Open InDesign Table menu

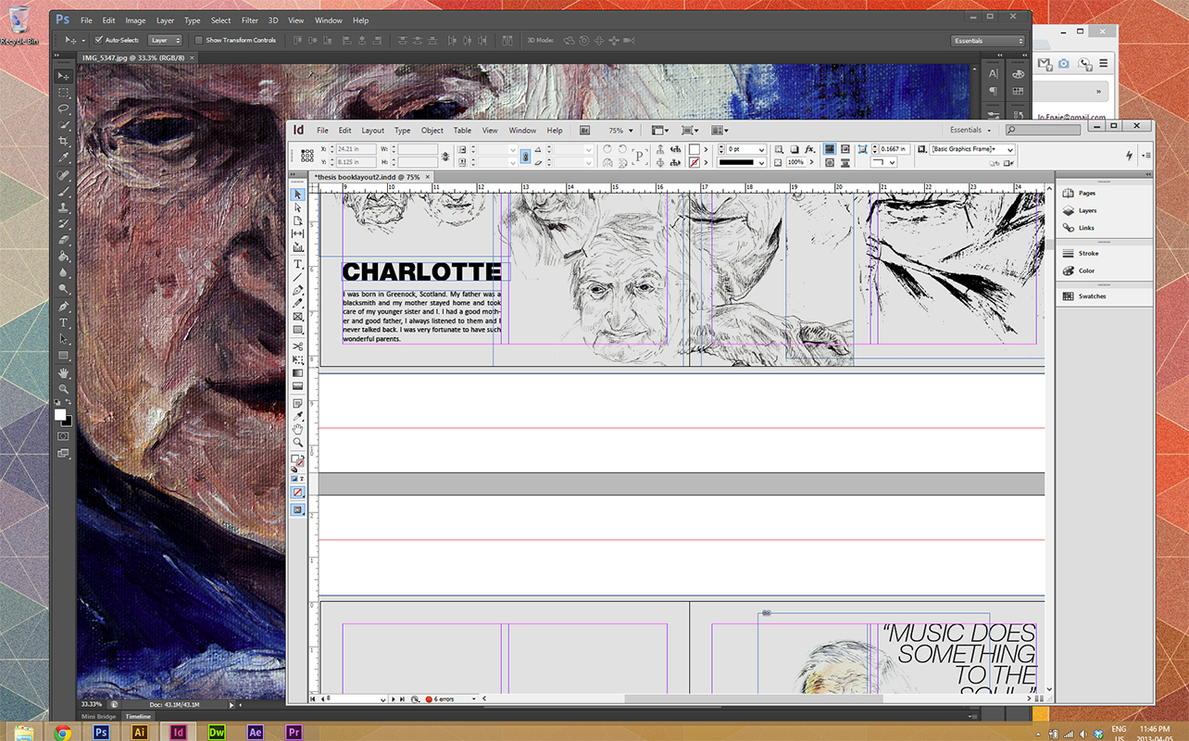(x=462, y=131)
